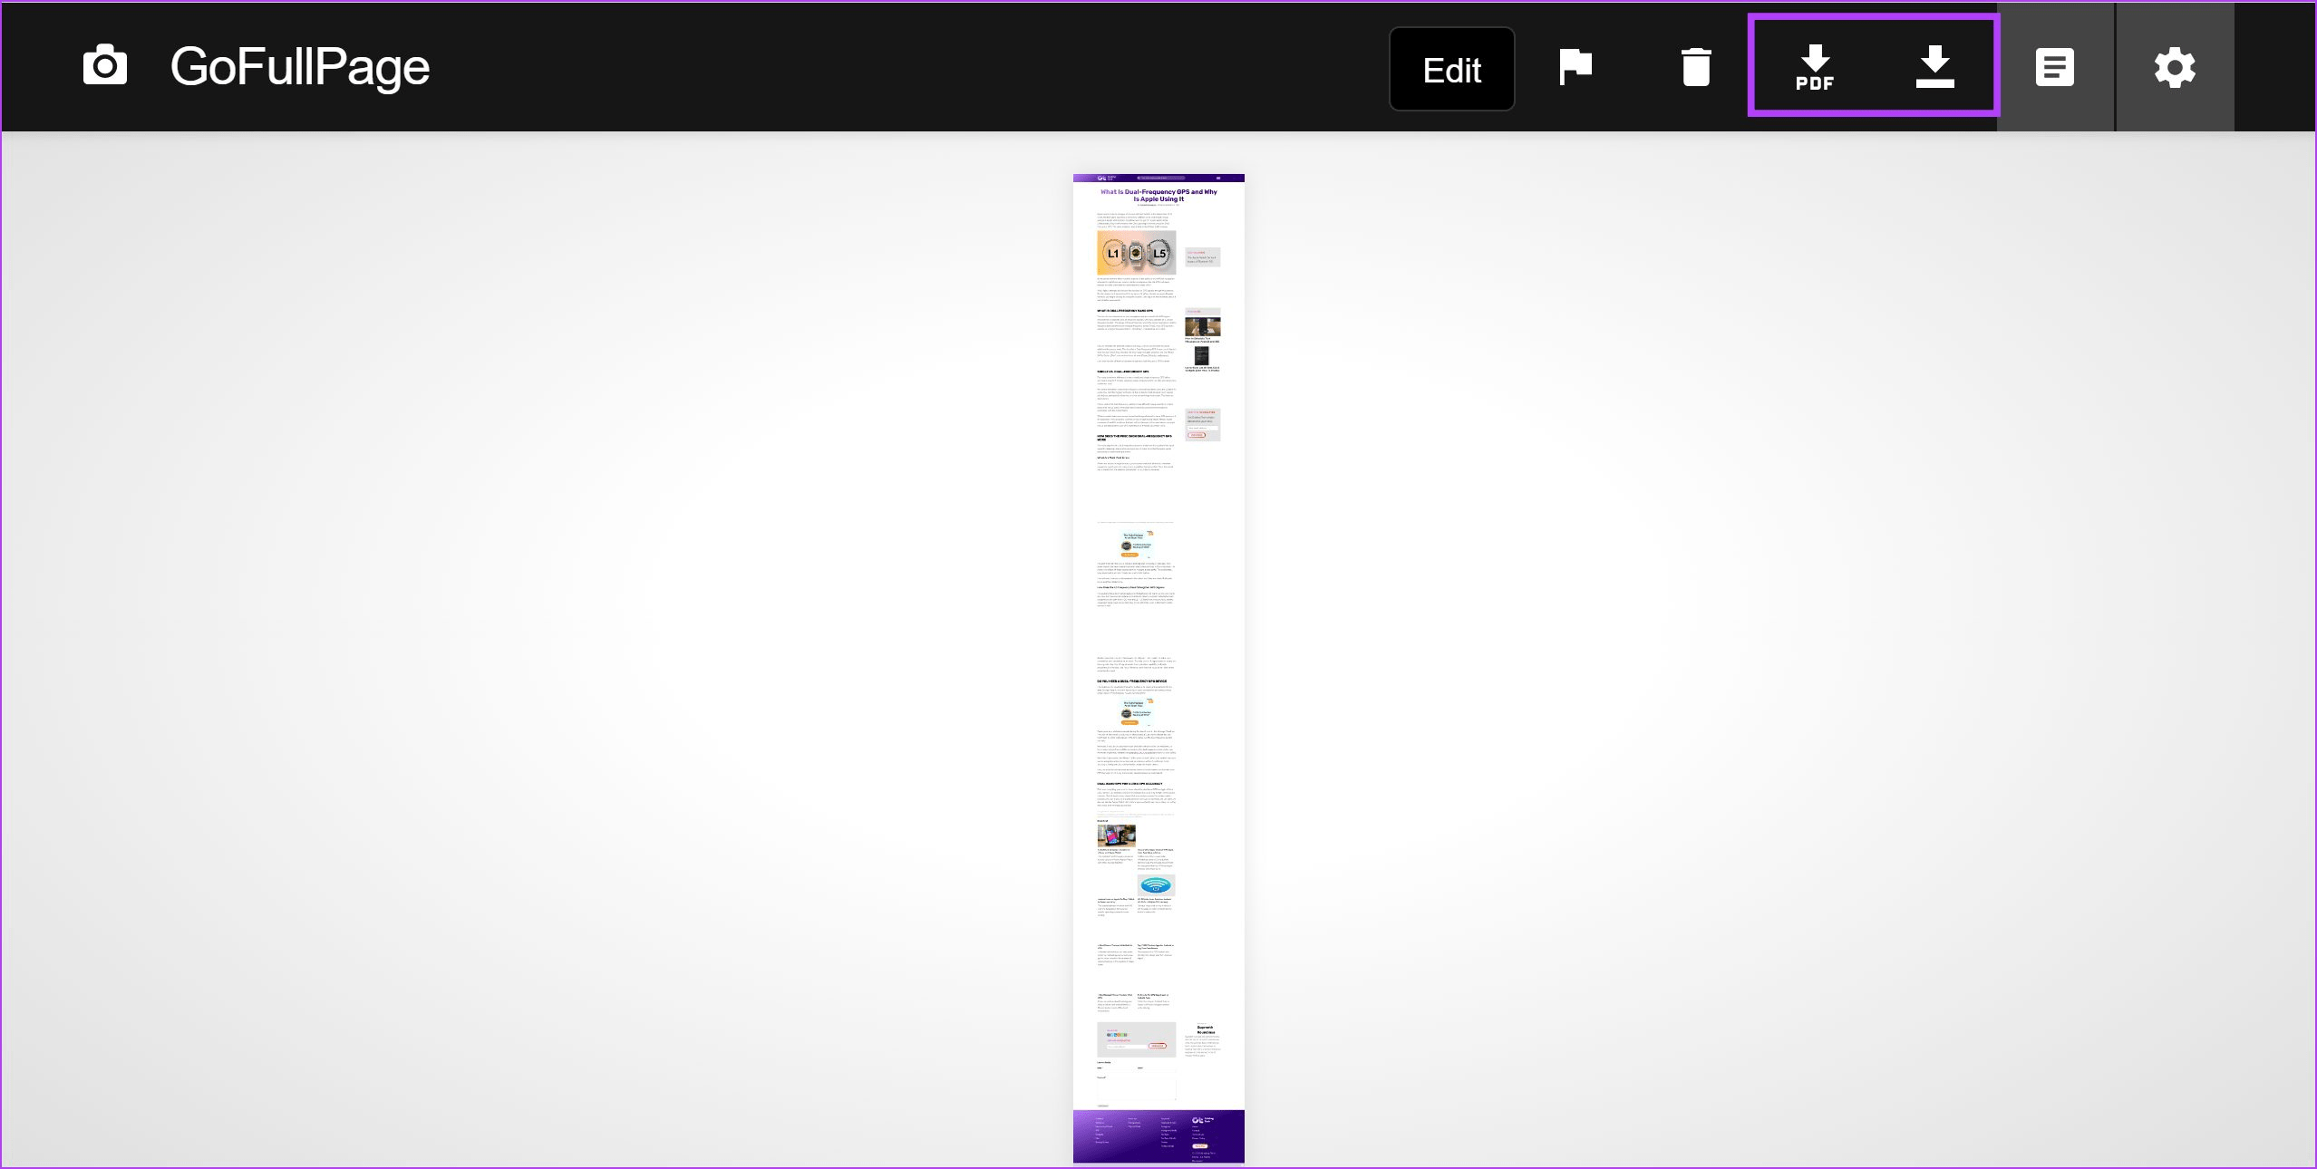Click the email address field in newsletter section
The image size is (2317, 1169).
coord(1127,1047)
